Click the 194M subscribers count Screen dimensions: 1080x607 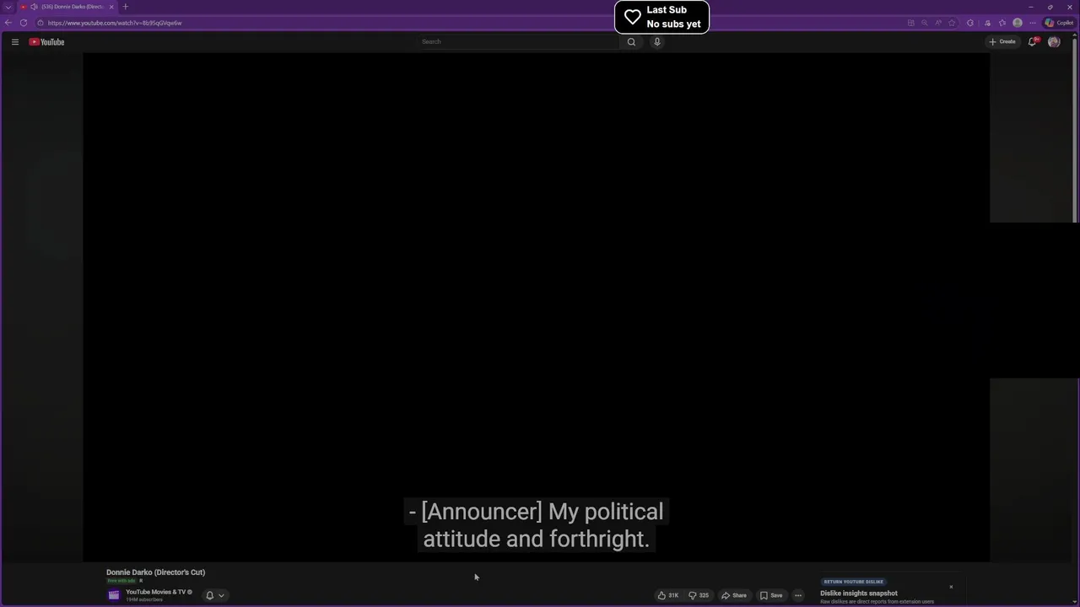pyautogui.click(x=144, y=599)
